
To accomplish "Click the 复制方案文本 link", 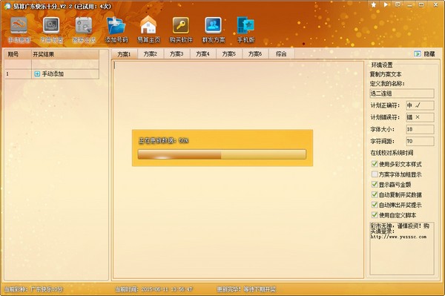I will pos(386,74).
